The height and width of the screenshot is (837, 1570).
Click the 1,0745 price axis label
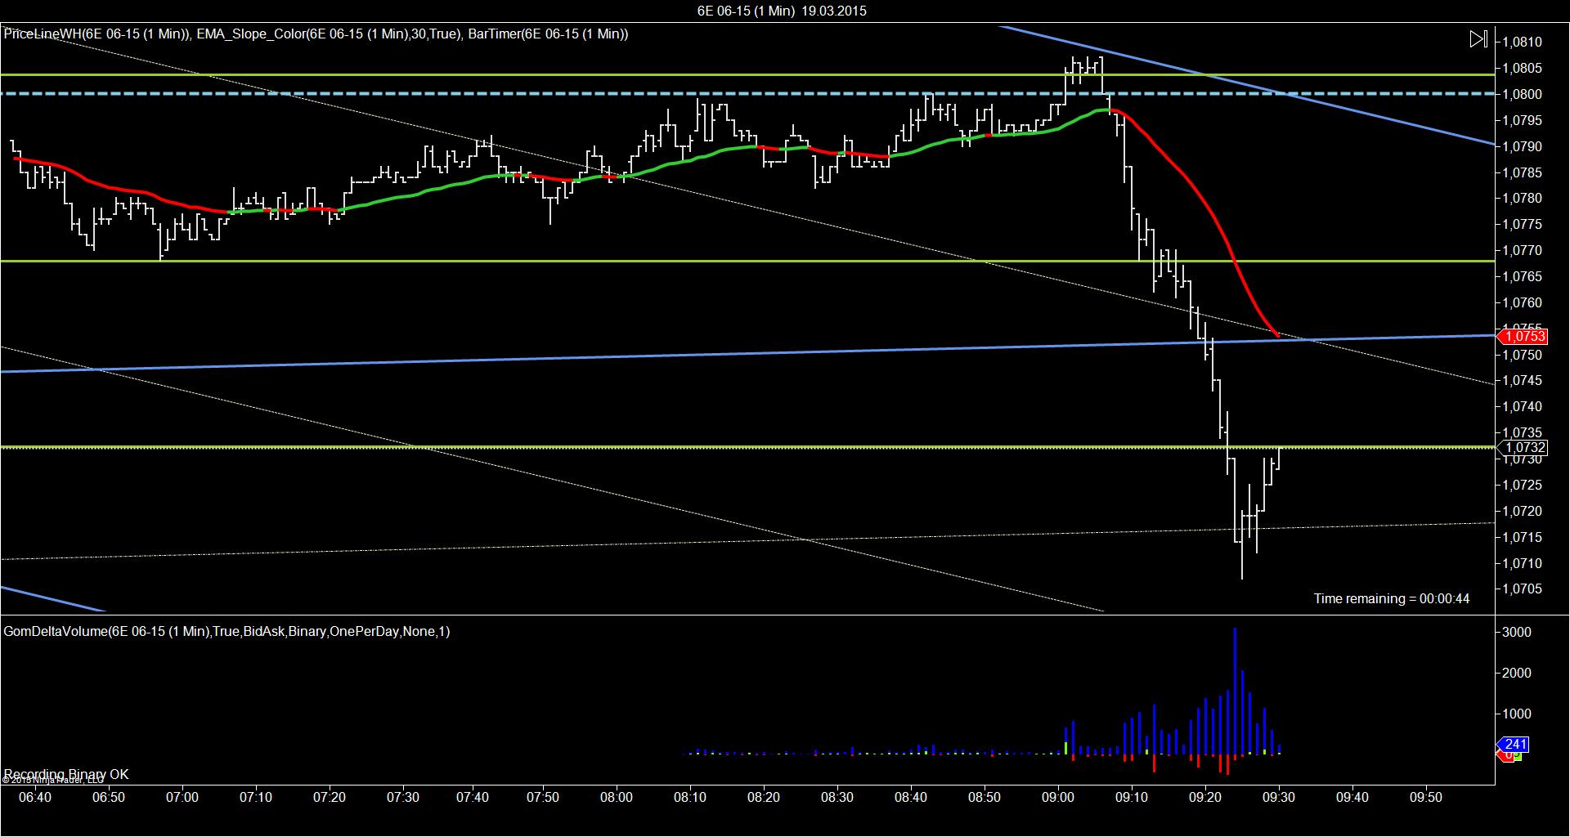click(1522, 381)
